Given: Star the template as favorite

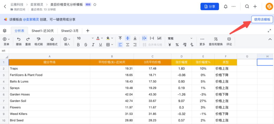Looking at the screenshot, I should 95,5.
